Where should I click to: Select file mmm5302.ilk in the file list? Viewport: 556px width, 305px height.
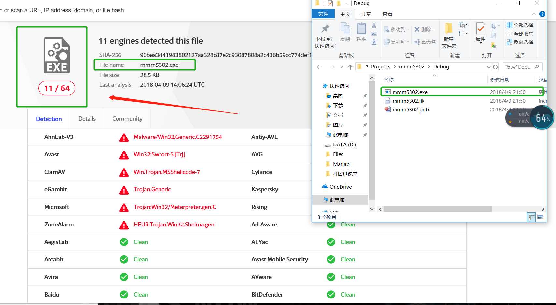[x=408, y=101]
